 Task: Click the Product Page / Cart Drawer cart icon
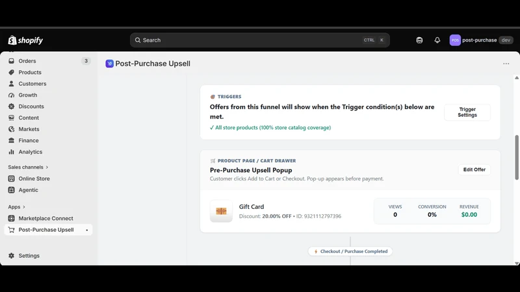(x=213, y=161)
